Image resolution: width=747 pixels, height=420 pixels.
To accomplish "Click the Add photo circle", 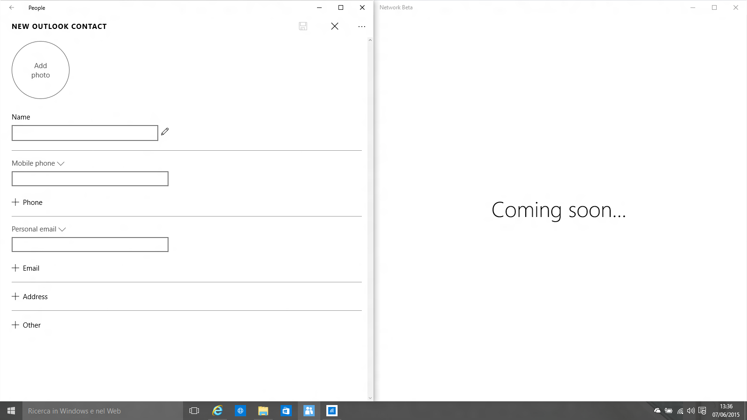I will pyautogui.click(x=41, y=70).
